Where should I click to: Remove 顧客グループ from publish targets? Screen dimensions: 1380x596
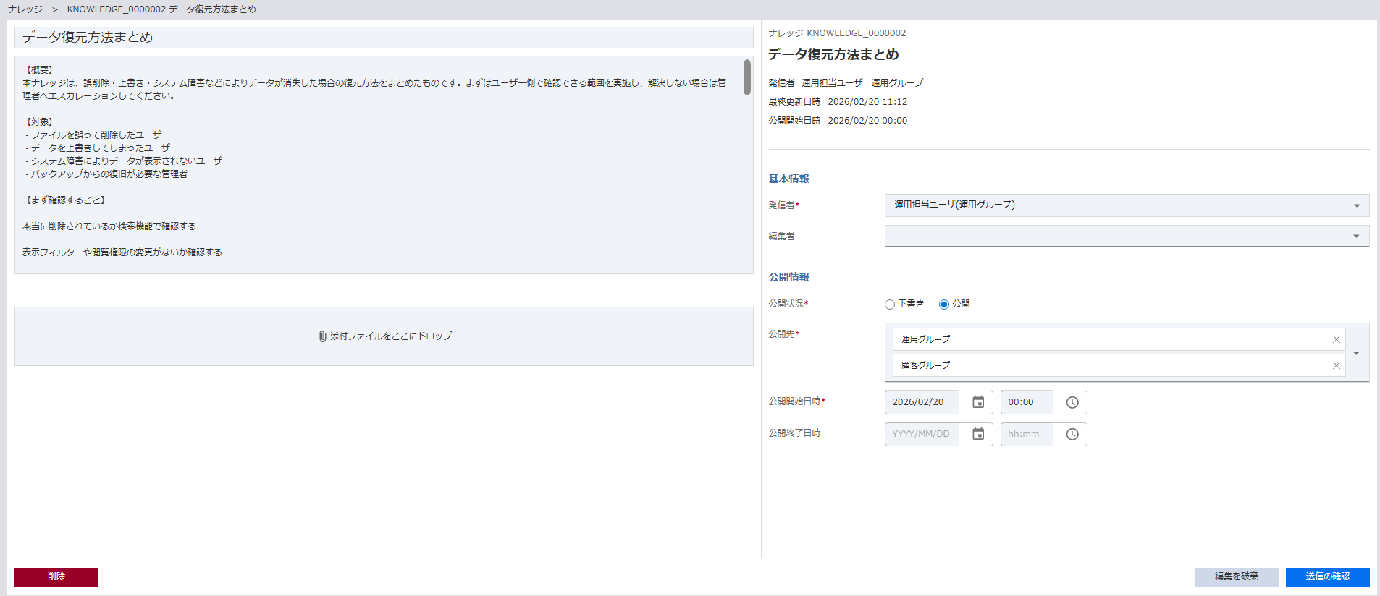pos(1336,365)
